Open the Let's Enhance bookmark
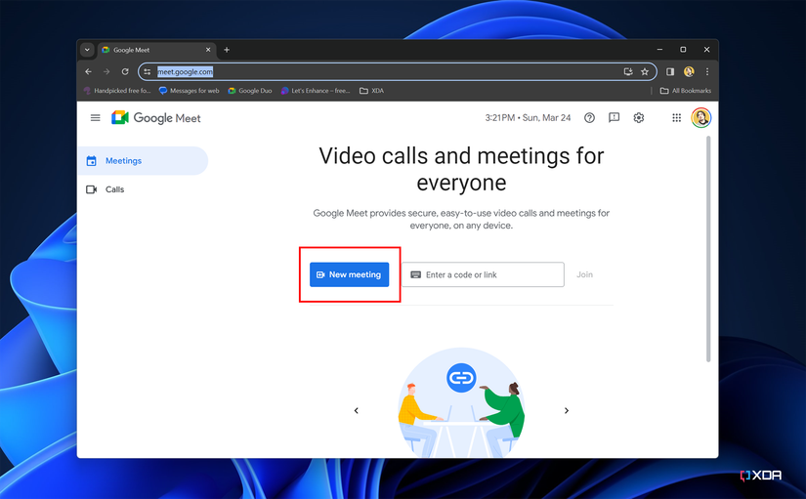 click(x=316, y=91)
